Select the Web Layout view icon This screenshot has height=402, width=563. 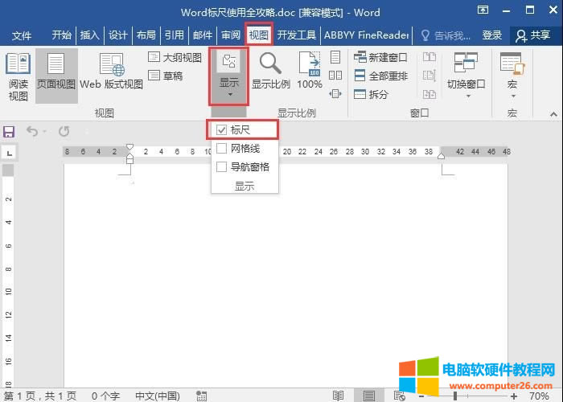click(x=111, y=71)
